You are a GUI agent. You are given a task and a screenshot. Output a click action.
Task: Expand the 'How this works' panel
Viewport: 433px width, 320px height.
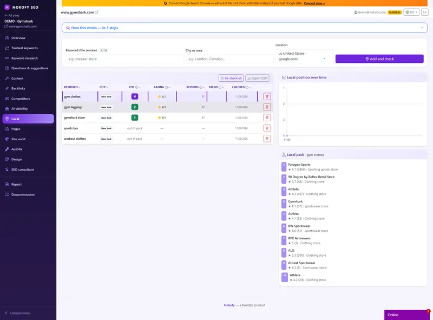[245, 28]
